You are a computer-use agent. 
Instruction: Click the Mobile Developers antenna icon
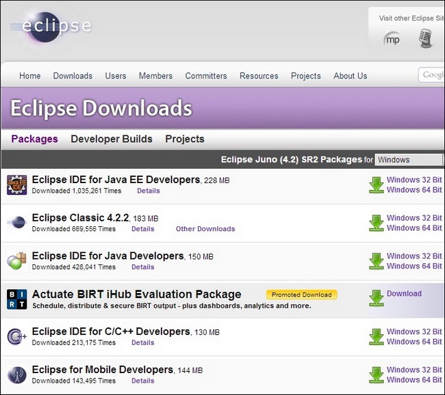16,375
